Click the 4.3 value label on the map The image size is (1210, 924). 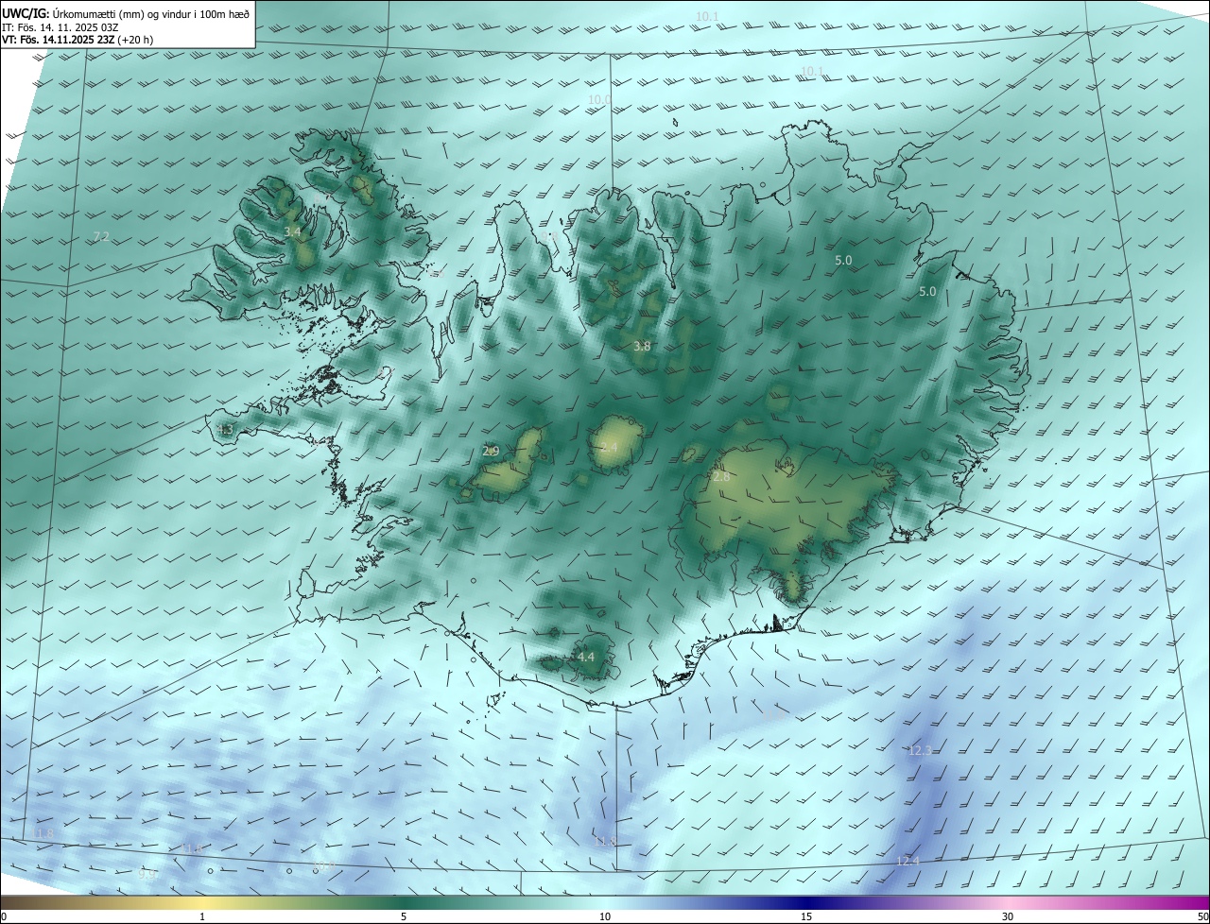(225, 430)
